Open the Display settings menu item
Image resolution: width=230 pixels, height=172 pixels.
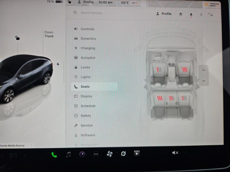pos(86,96)
